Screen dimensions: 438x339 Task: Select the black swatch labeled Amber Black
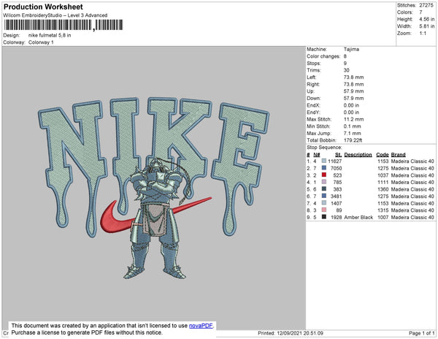point(324,217)
